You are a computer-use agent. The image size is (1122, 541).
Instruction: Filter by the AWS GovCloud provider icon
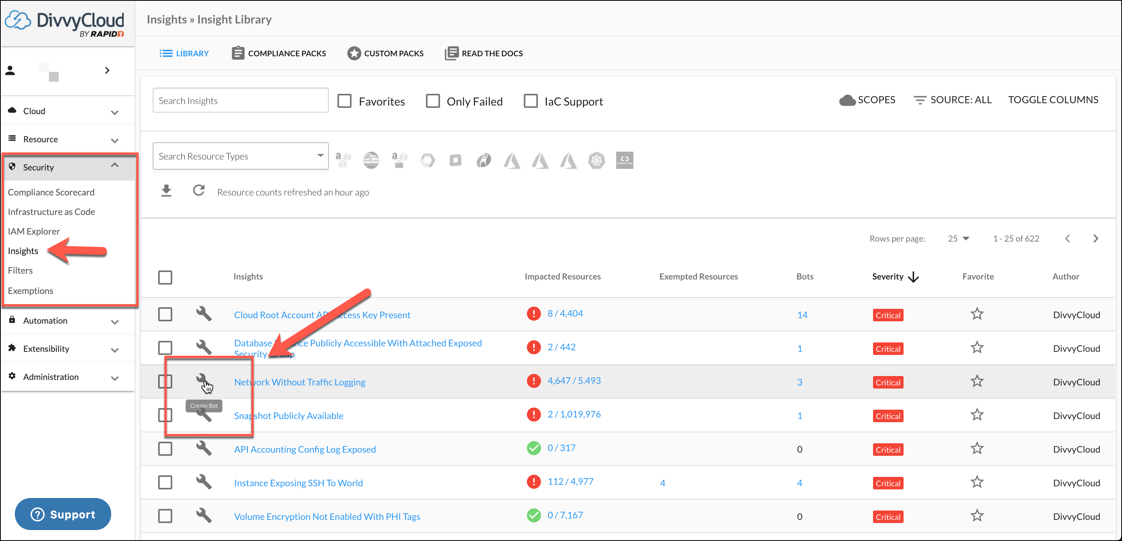pos(371,160)
